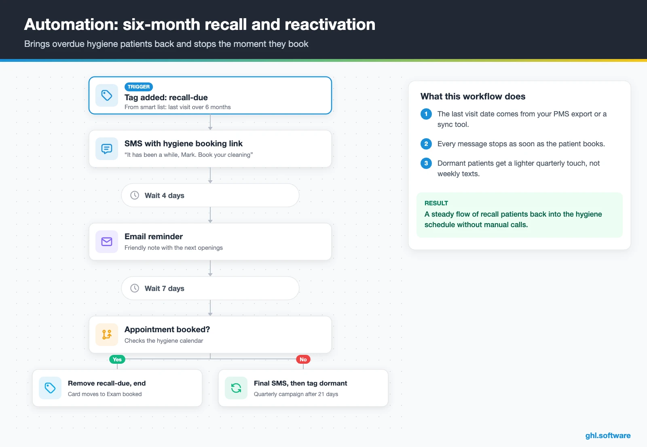Click the blue TRIGGER badge

pyautogui.click(x=139, y=87)
